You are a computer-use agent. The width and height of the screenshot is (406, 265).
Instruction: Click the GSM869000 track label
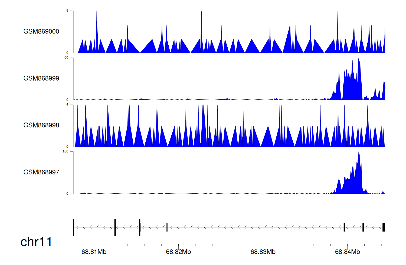pos(41,31)
